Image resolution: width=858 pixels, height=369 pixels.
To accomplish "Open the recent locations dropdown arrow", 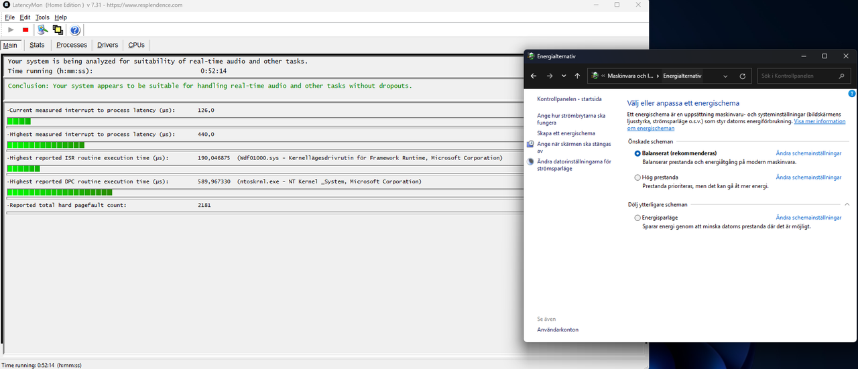I will (x=564, y=76).
